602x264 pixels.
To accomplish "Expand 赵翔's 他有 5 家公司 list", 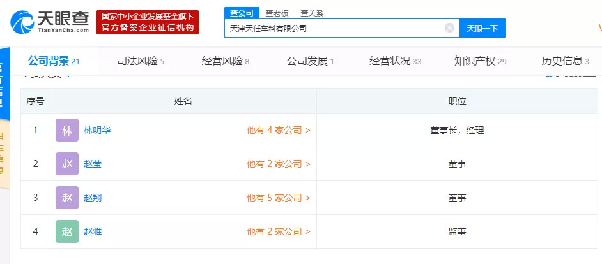I will (x=279, y=198).
